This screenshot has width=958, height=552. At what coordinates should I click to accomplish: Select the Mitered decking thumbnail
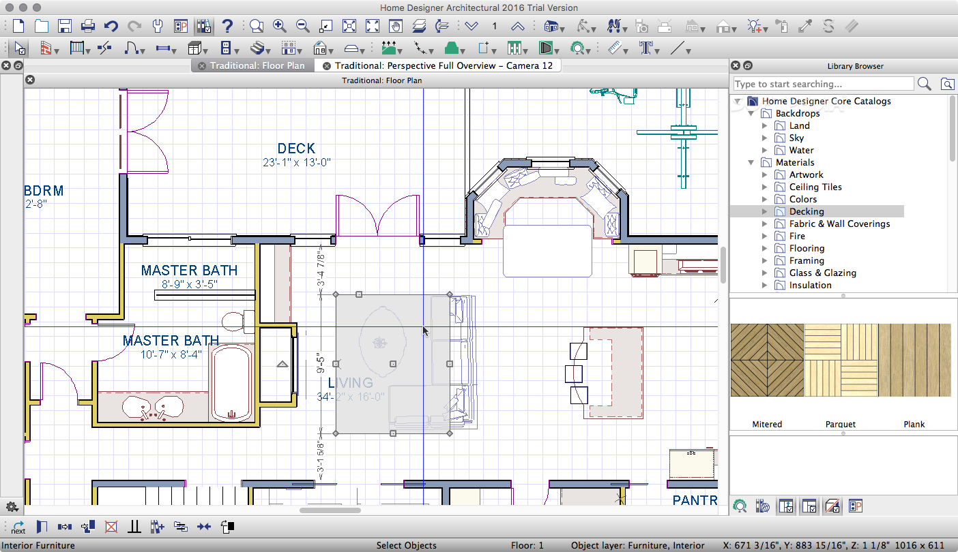tap(767, 360)
